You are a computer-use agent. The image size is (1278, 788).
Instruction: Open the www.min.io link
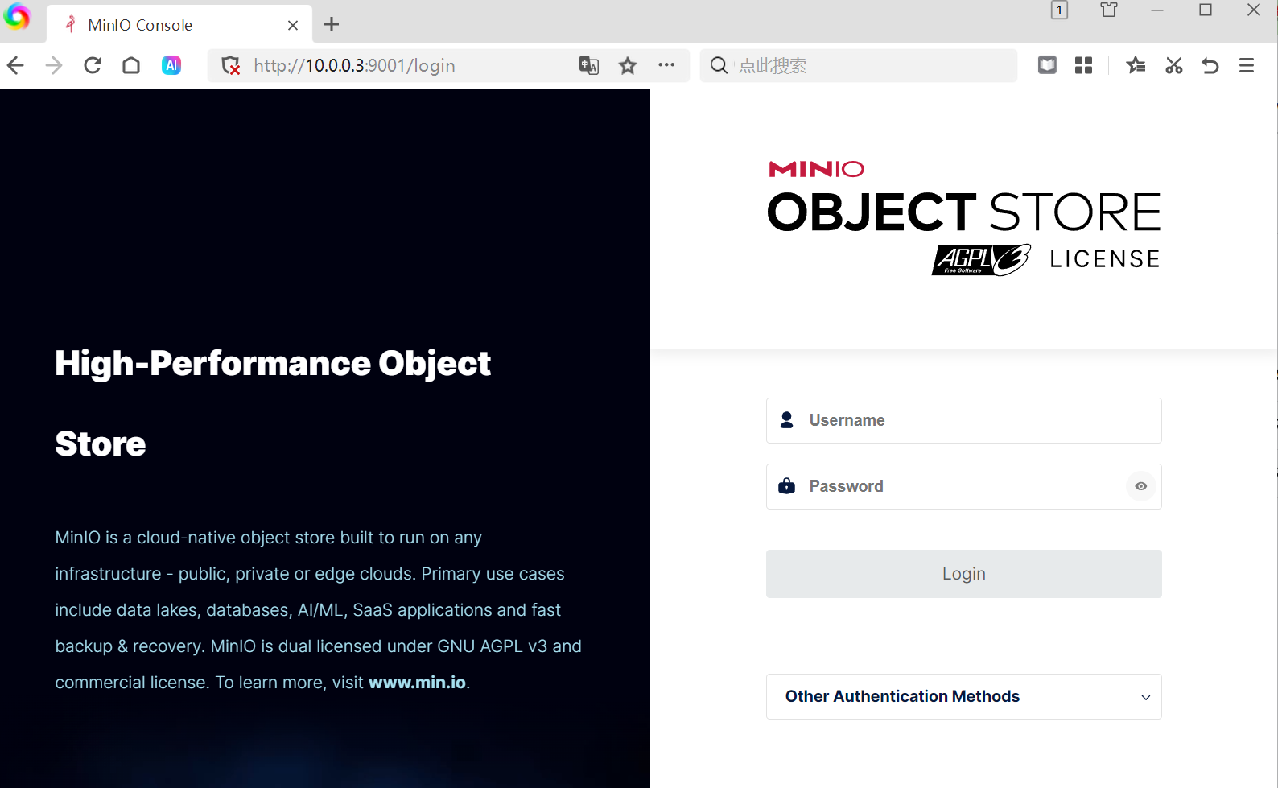pos(417,683)
